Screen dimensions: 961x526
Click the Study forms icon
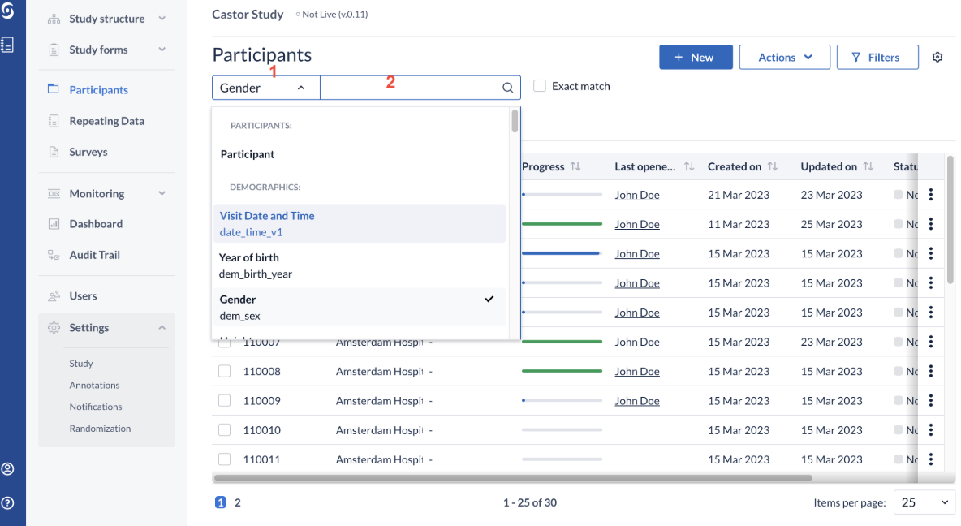point(54,50)
